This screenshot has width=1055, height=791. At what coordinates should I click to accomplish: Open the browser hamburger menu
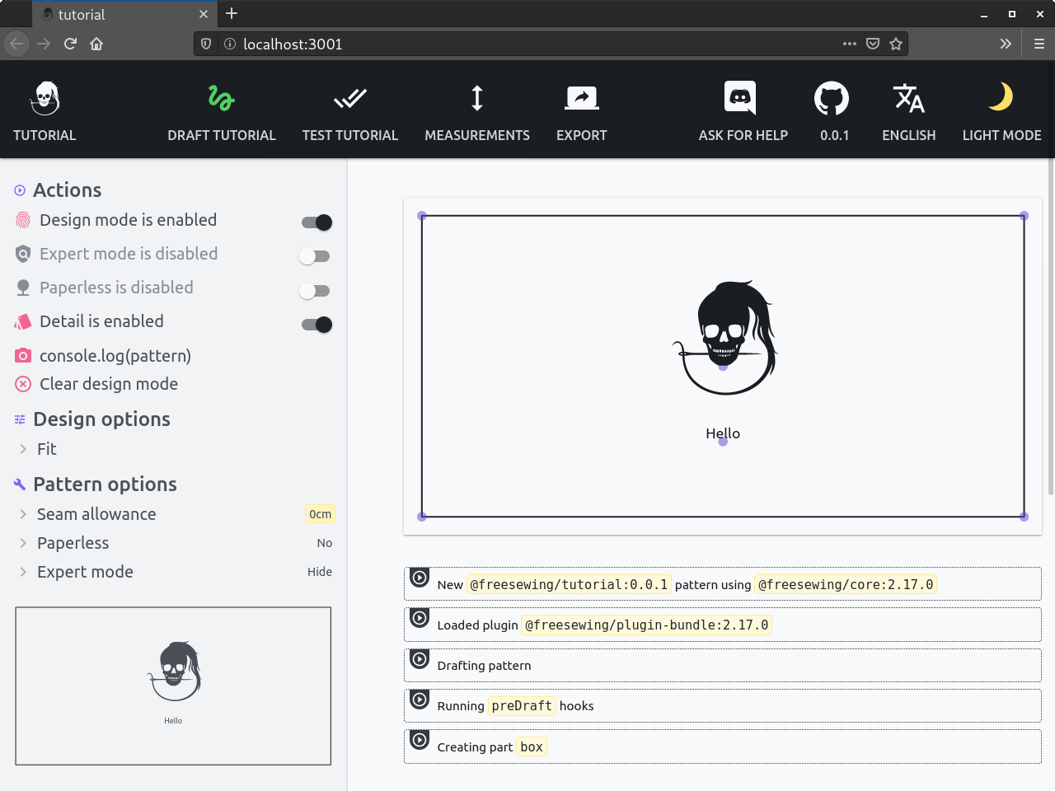(x=1039, y=44)
